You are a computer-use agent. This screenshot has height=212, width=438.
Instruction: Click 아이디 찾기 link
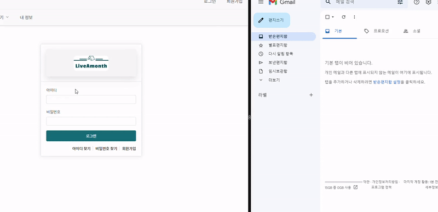tap(81, 148)
